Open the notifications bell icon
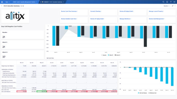The height and width of the screenshot is (99, 177). [x=167, y=2]
